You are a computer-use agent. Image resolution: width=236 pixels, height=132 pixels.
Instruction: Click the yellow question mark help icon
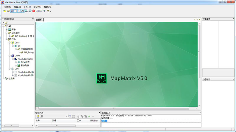pyautogui.click(x=48, y=11)
